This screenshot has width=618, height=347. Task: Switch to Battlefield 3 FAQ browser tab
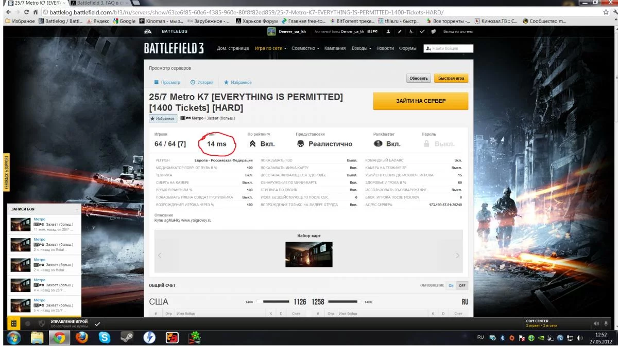pos(100,3)
